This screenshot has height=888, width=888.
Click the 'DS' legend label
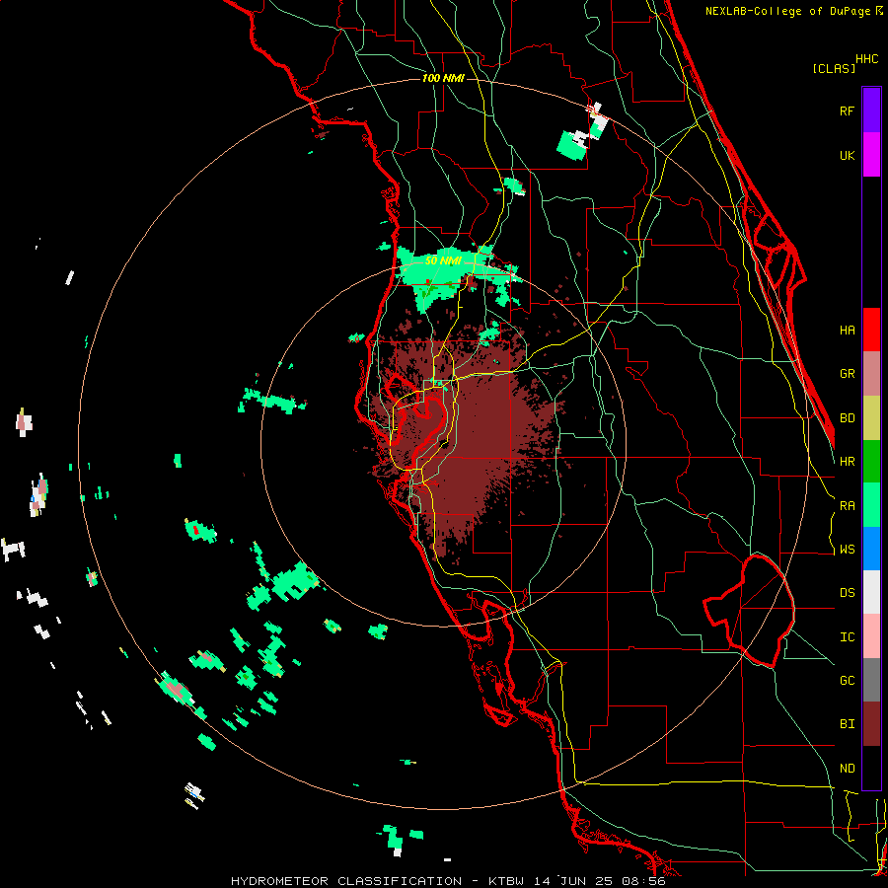click(x=847, y=592)
